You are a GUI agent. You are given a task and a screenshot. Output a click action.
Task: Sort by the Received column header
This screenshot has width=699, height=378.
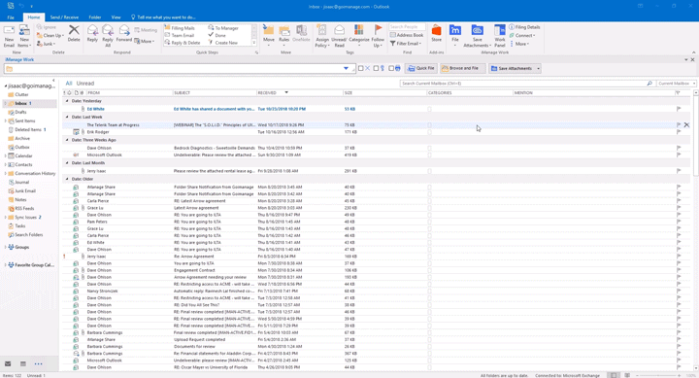point(299,93)
